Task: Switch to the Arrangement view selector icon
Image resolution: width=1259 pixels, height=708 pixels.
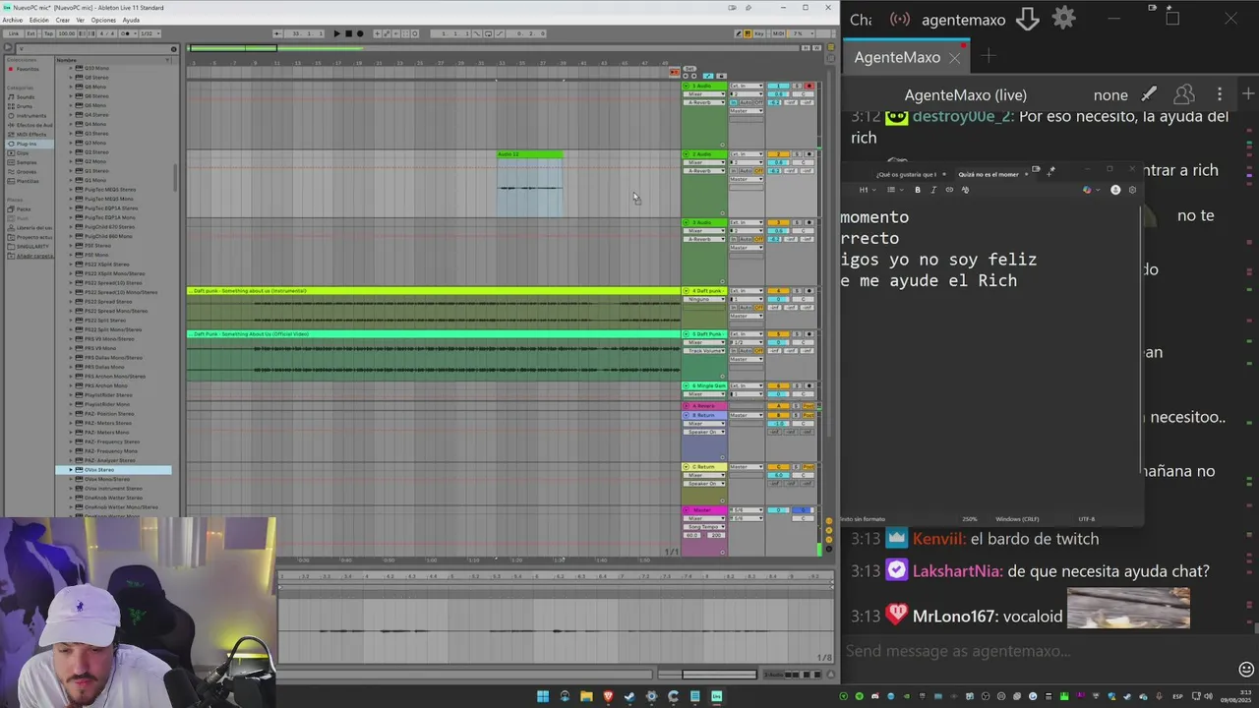Action: pos(831,47)
